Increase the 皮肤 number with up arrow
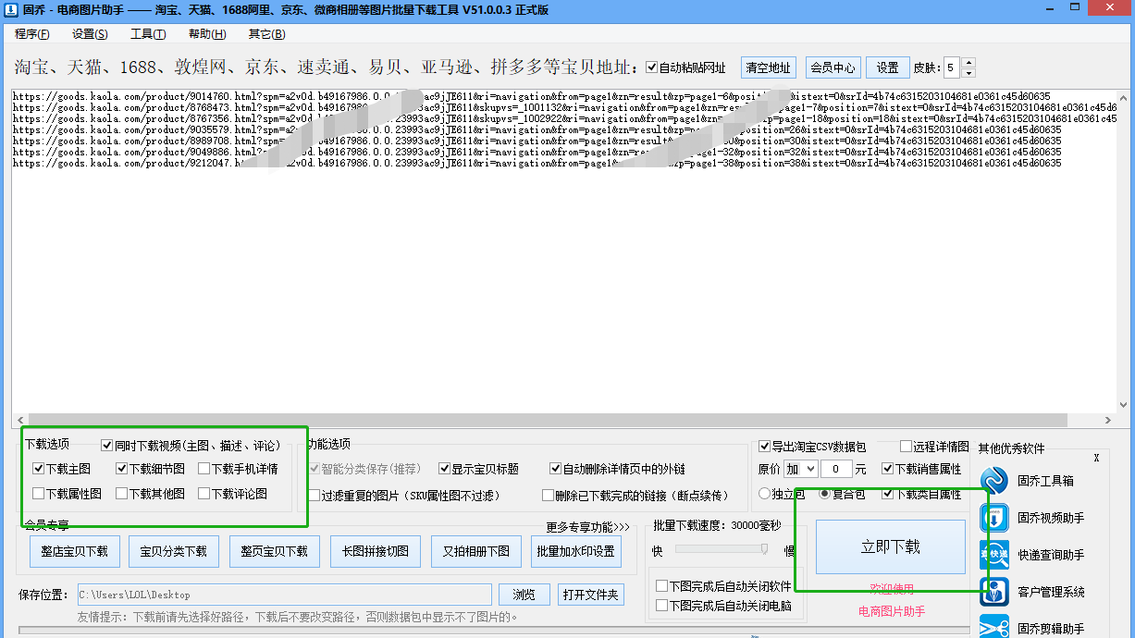Screen dimensions: 1135x638 [x=968, y=63]
